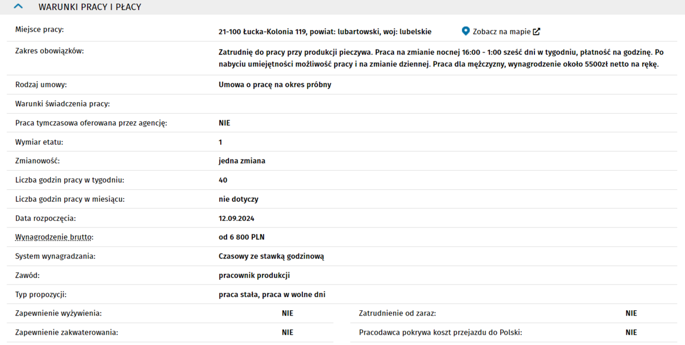The image size is (685, 345).
Task: Click the contract type Umowa o pracę value
Action: (x=275, y=85)
